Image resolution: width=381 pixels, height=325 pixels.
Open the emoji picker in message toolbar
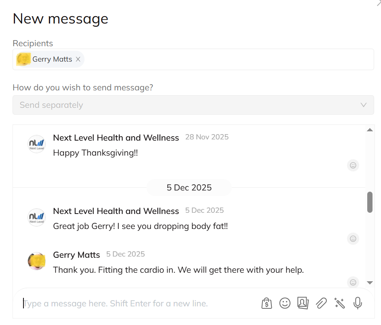coord(285,303)
